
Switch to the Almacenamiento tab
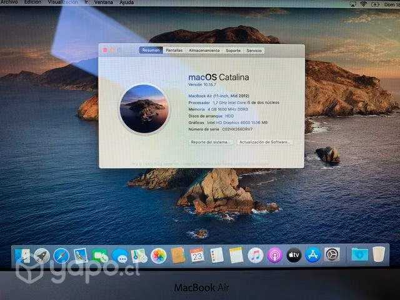tap(204, 51)
